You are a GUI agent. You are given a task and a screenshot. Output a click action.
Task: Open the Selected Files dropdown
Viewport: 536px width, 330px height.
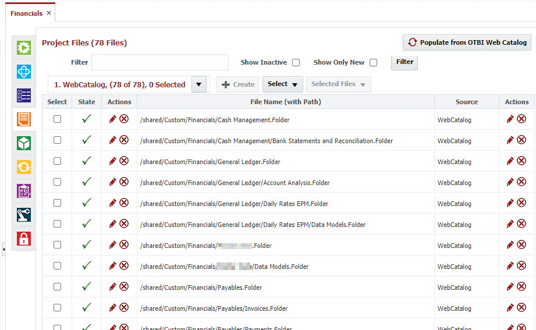click(x=338, y=84)
